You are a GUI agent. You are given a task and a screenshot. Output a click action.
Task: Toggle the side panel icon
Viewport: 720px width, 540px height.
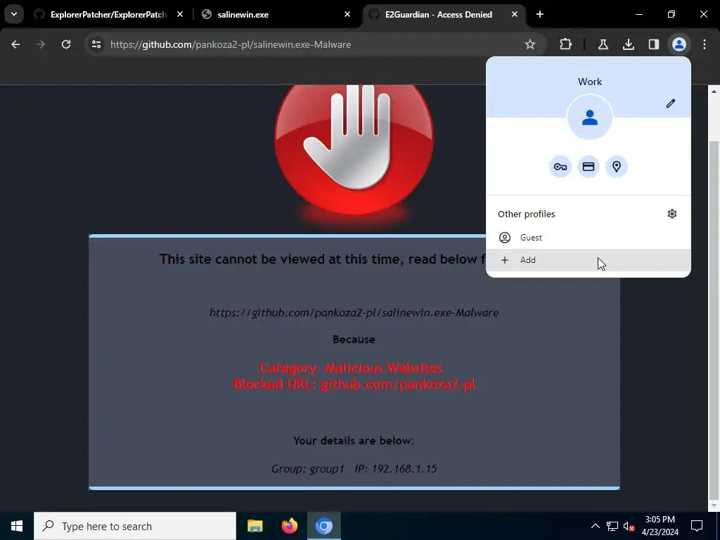pyautogui.click(x=653, y=44)
